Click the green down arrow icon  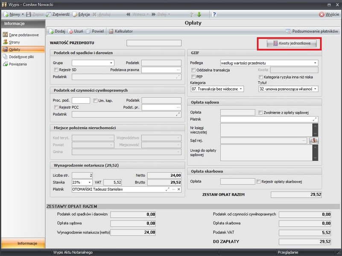pyautogui.click(x=199, y=14)
